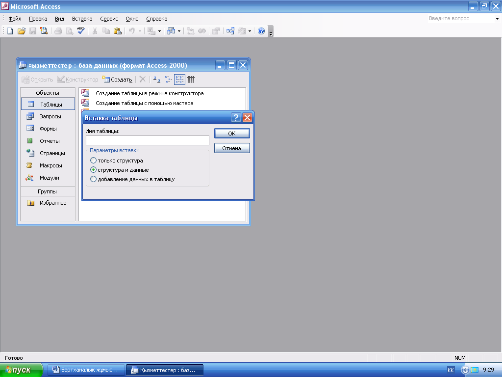Click the Создать button in database window
Viewport: 502px width, 377px height.
click(x=117, y=79)
